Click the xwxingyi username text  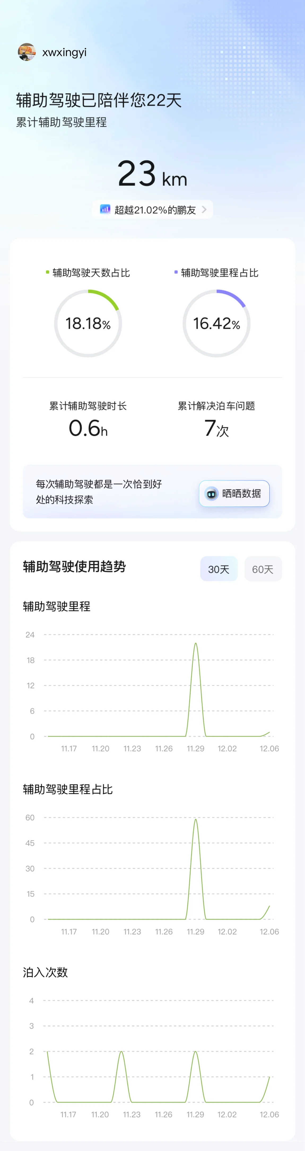[x=64, y=52]
